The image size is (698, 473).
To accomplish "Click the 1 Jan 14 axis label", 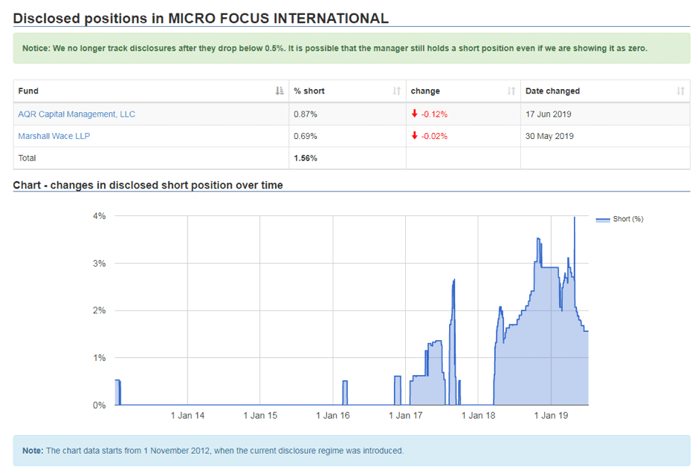I will tap(187, 416).
